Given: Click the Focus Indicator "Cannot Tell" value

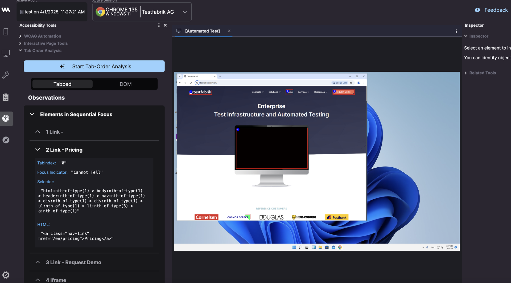Looking at the screenshot, I should [x=87, y=172].
